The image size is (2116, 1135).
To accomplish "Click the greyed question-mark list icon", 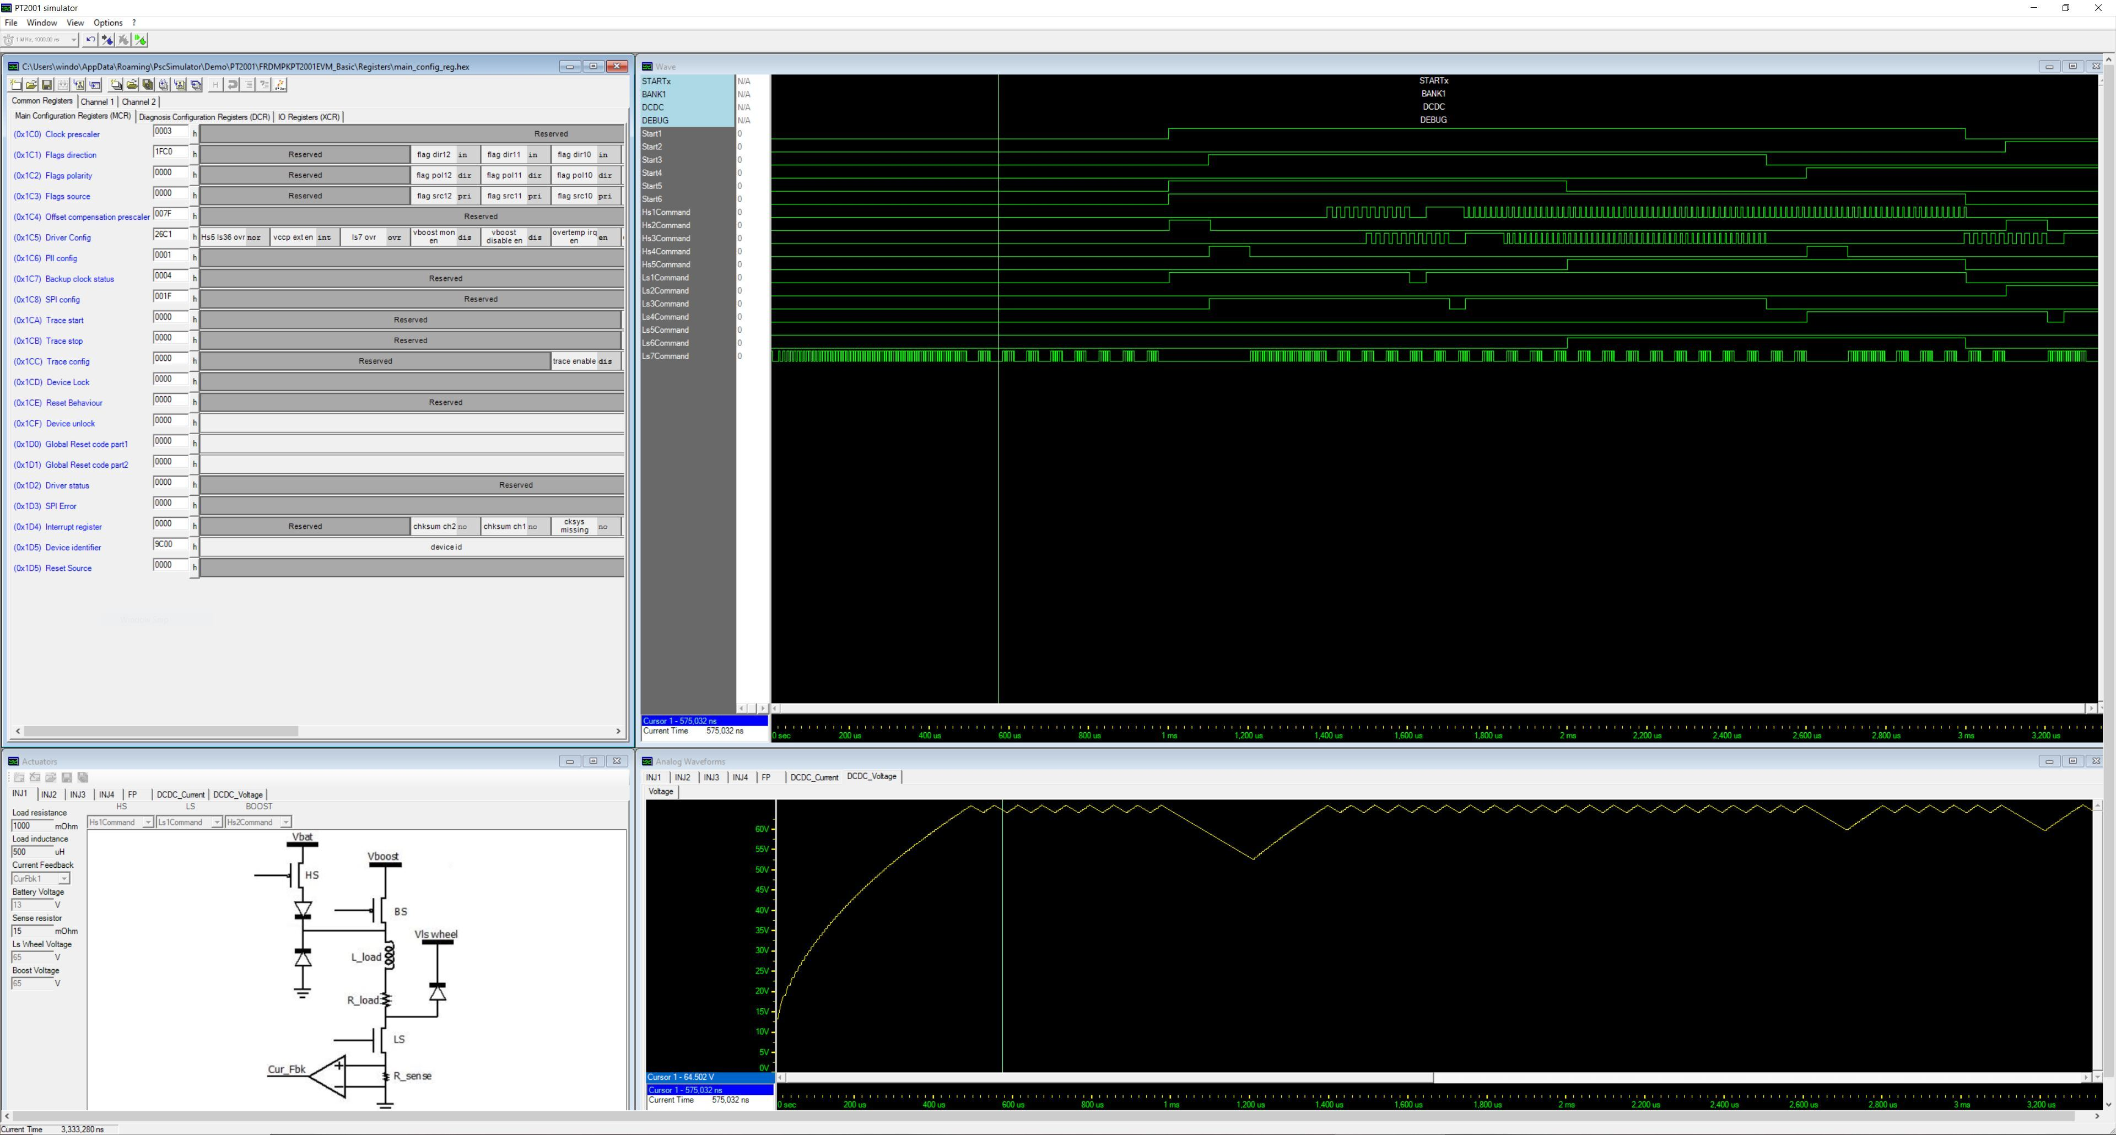I will tap(264, 85).
